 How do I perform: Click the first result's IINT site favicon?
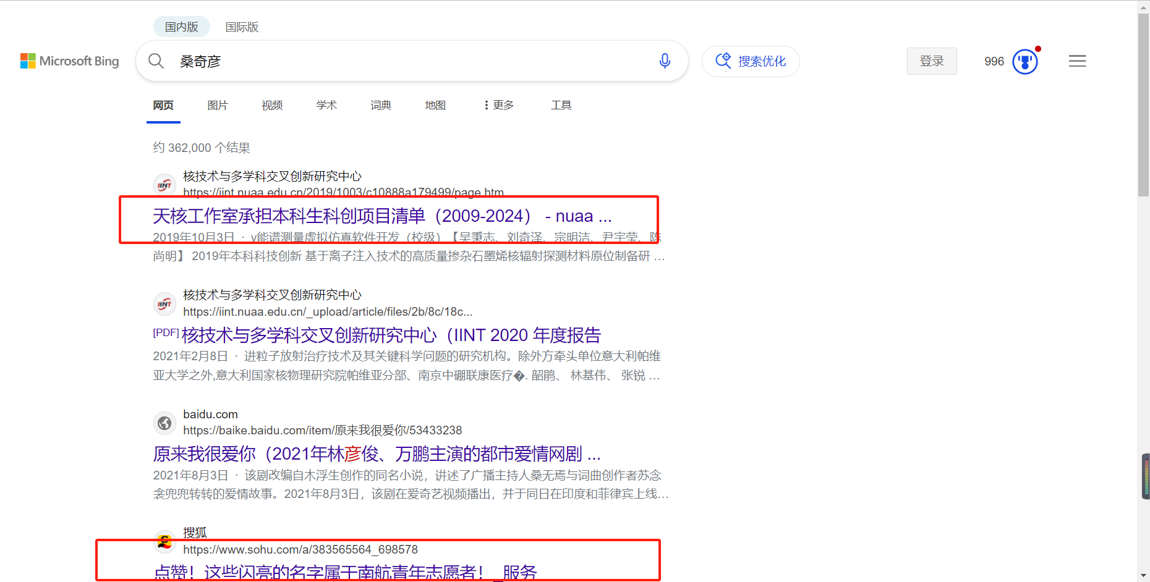[x=164, y=185]
